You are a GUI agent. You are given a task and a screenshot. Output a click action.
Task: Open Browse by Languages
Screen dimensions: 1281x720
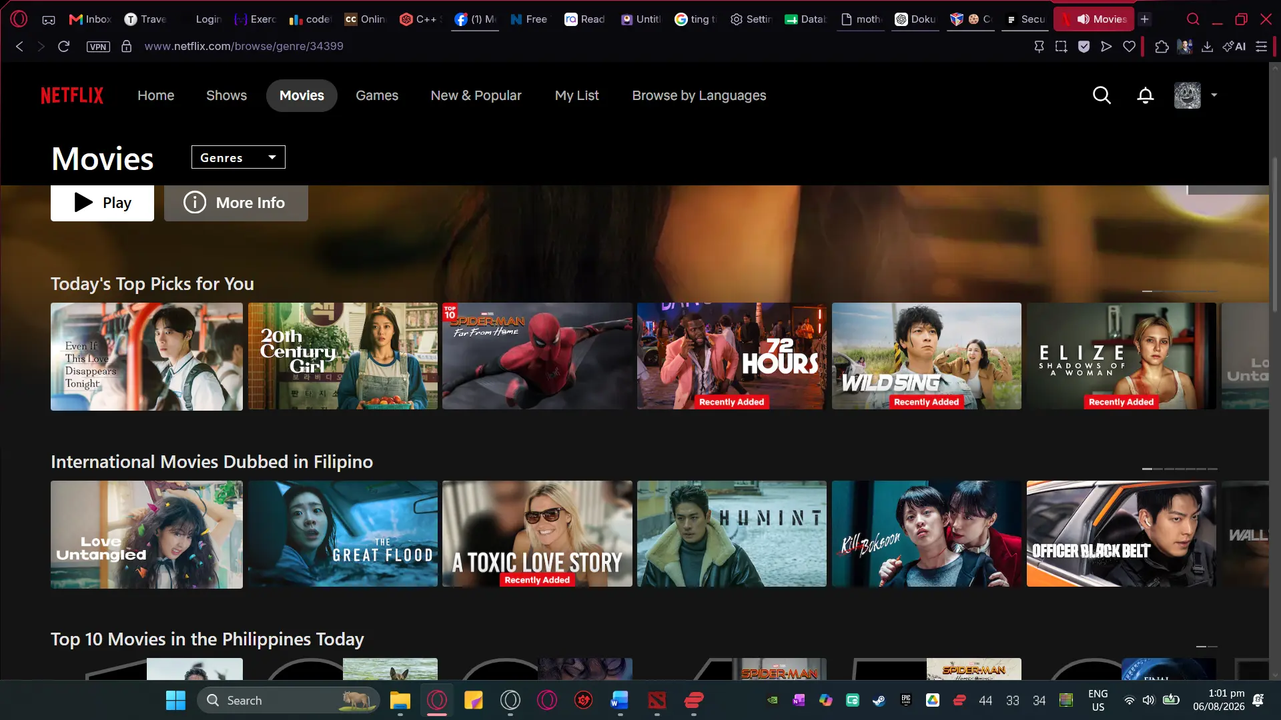699,95
